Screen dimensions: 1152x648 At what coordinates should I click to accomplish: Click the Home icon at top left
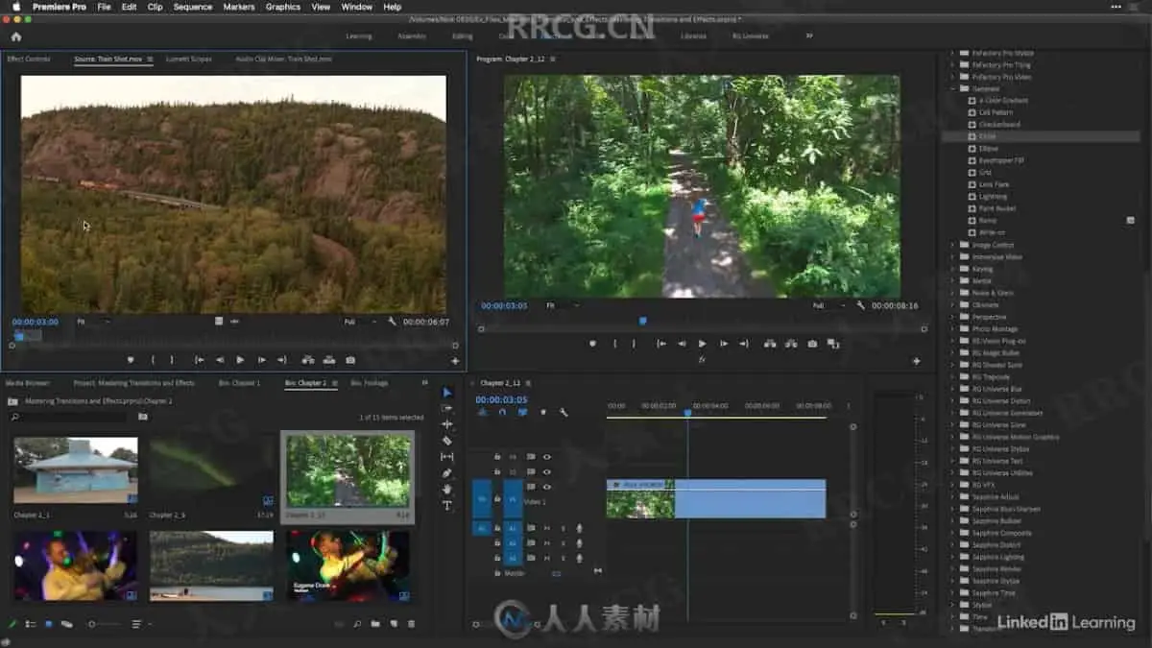coord(15,36)
